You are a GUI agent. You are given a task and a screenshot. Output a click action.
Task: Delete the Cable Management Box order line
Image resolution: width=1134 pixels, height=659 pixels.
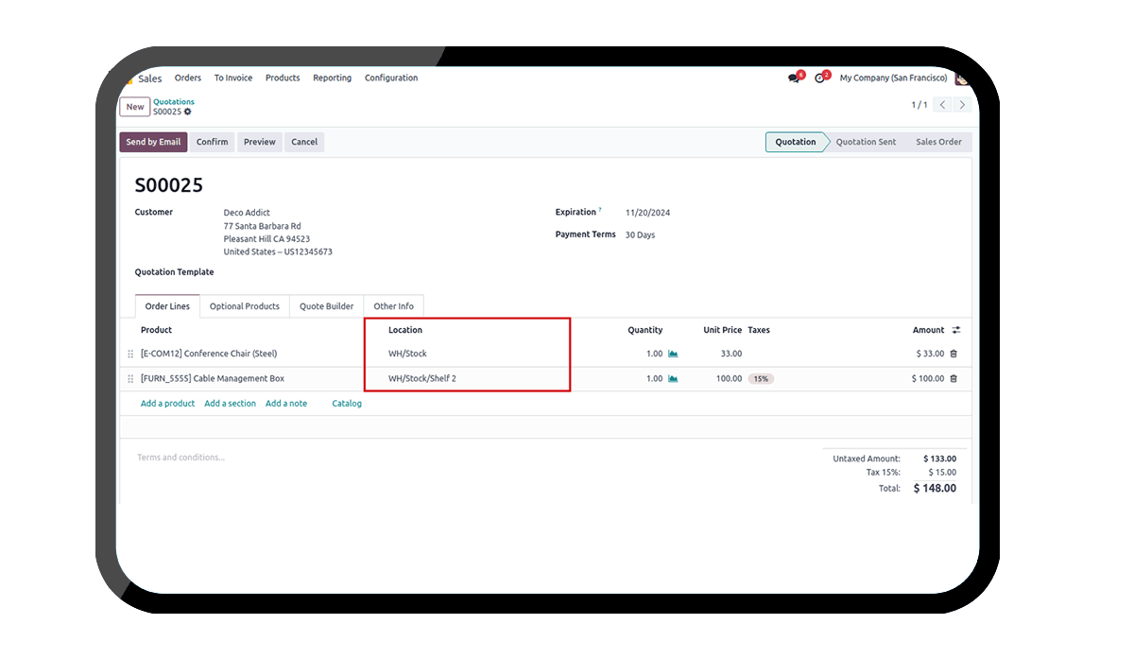[954, 378]
